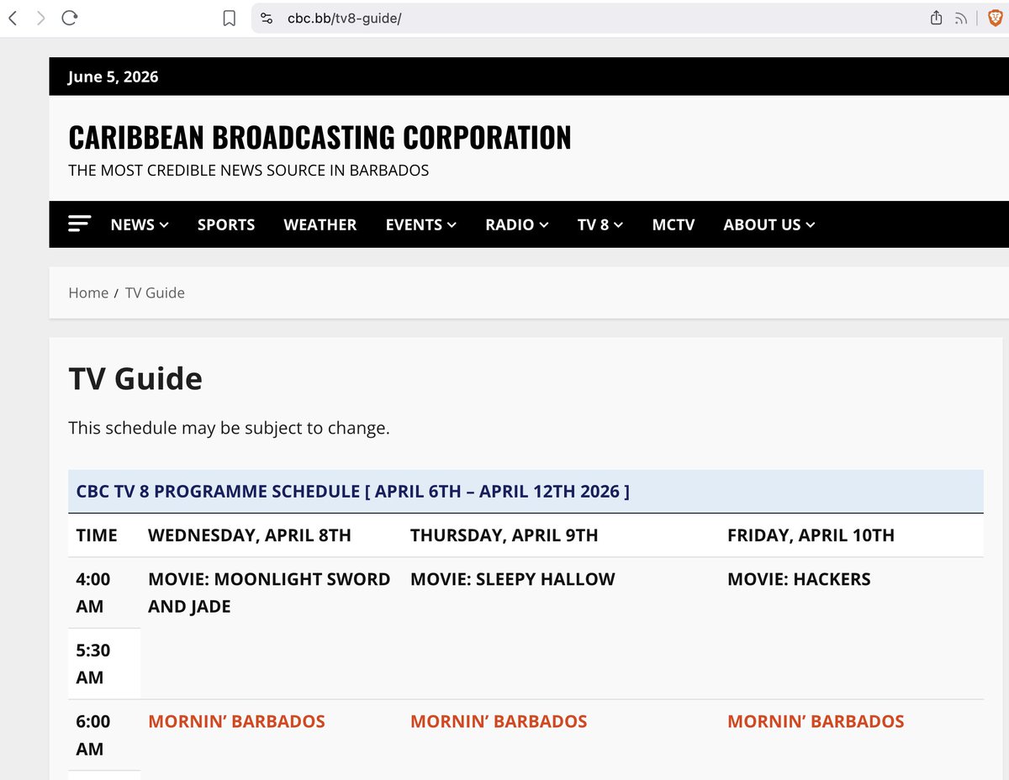Click the 4:00 AM time cell
The height and width of the screenshot is (780, 1009).
click(104, 593)
